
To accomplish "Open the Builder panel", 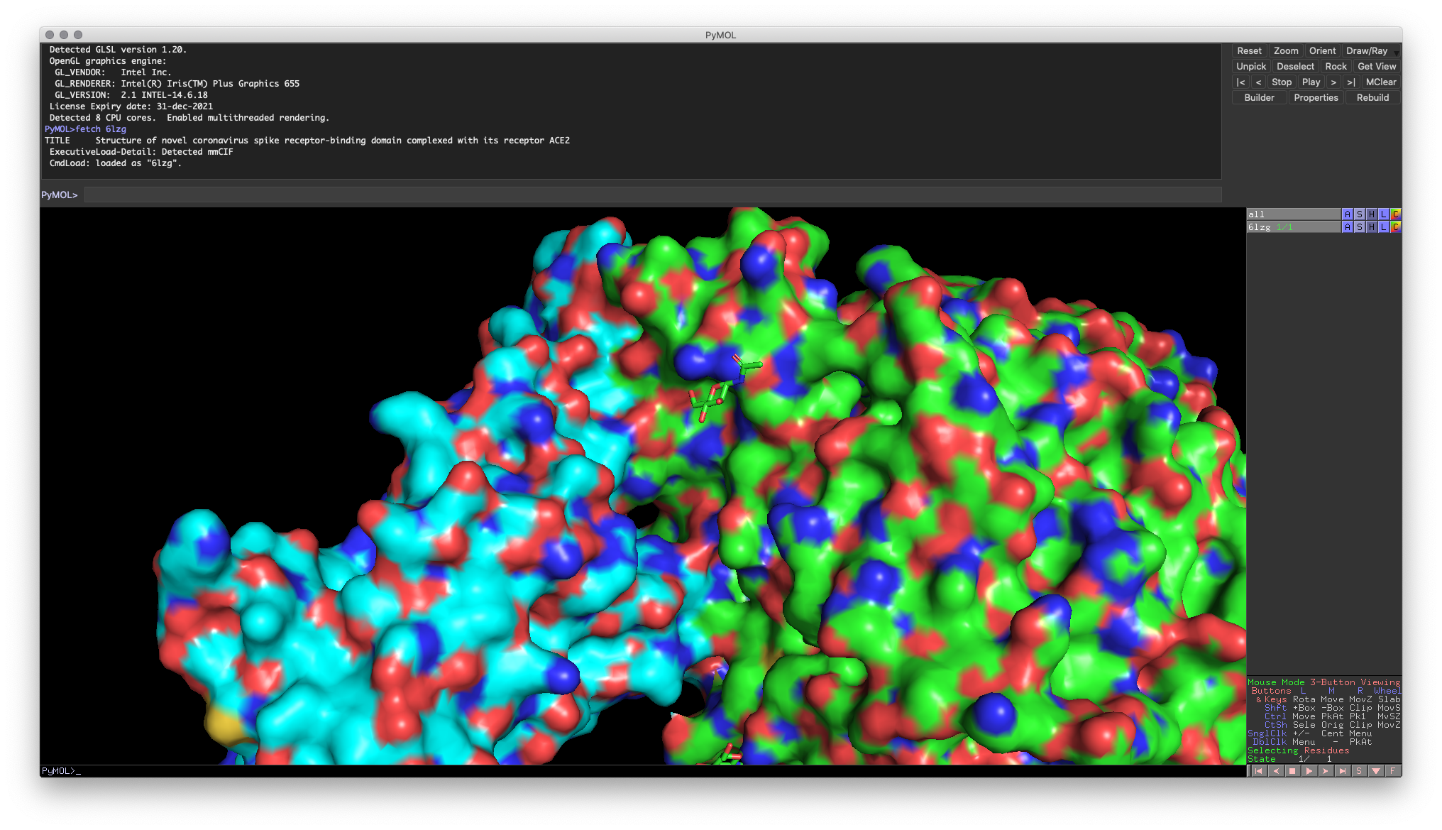I will point(1259,98).
